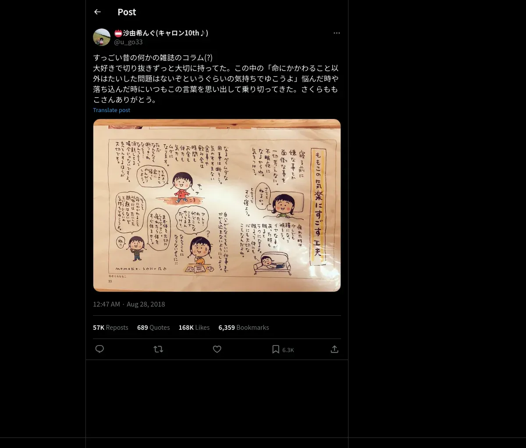The width and height of the screenshot is (526, 448).
Task: Repost using the retweet arrows icon
Action: pyautogui.click(x=158, y=349)
